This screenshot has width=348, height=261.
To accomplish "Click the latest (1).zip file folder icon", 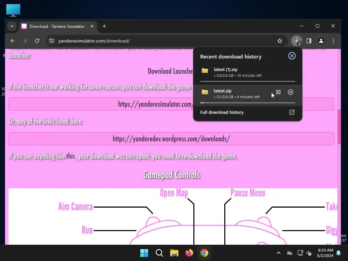I will (x=205, y=71).
